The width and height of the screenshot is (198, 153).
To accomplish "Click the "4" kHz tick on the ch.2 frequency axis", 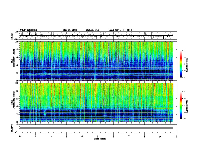I will pos(17,106).
